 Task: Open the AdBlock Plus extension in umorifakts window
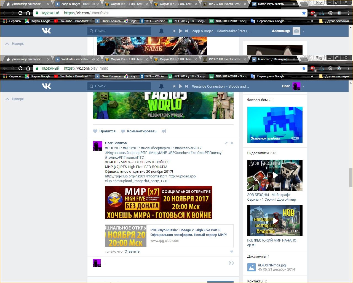313,13
